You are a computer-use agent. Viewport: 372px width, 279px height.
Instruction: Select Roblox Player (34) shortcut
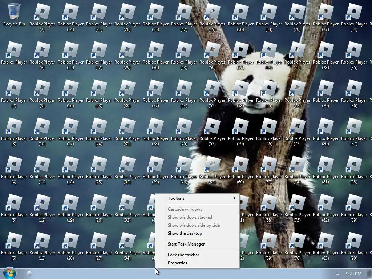pyautogui.click(x=127, y=246)
